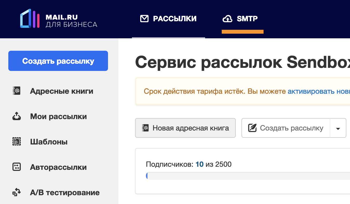Follow the активировать новый tariff link

319,91
